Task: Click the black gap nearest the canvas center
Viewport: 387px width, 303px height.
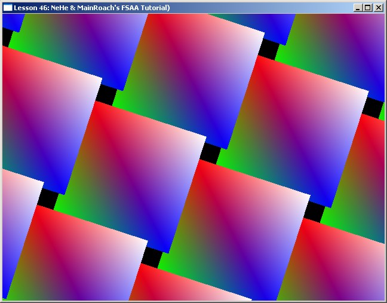Action: point(210,152)
